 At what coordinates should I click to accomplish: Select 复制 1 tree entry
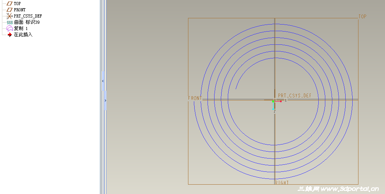coord(21,28)
